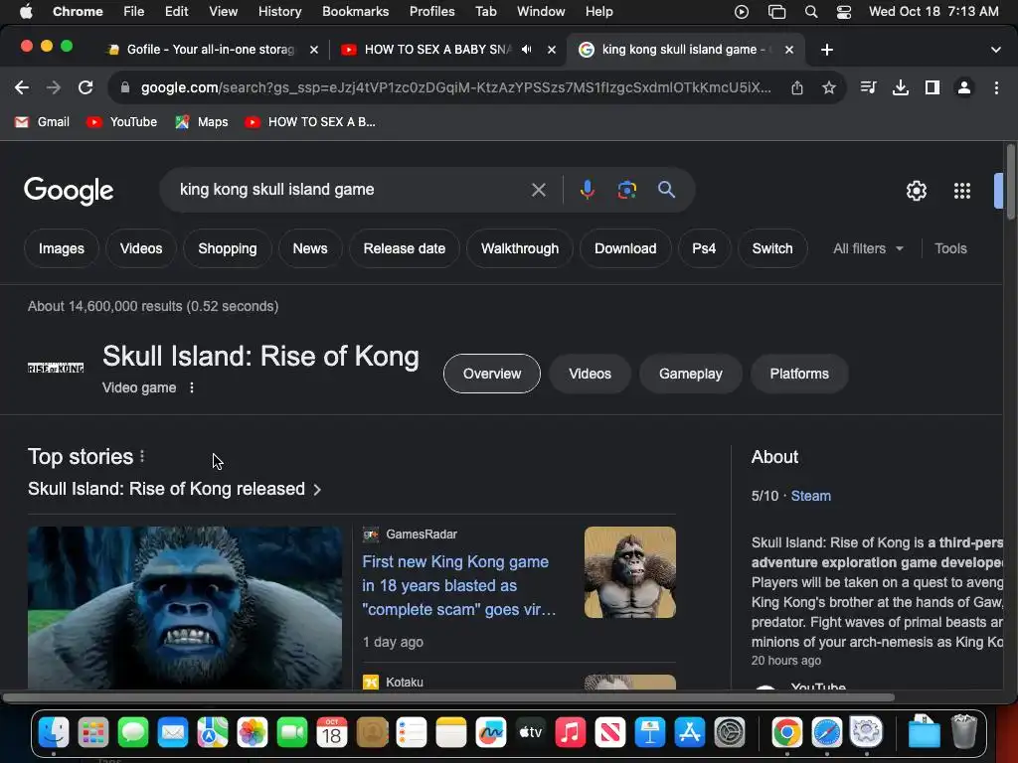Open the Chrome History menu
This screenshot has width=1018, height=763.
point(279,12)
